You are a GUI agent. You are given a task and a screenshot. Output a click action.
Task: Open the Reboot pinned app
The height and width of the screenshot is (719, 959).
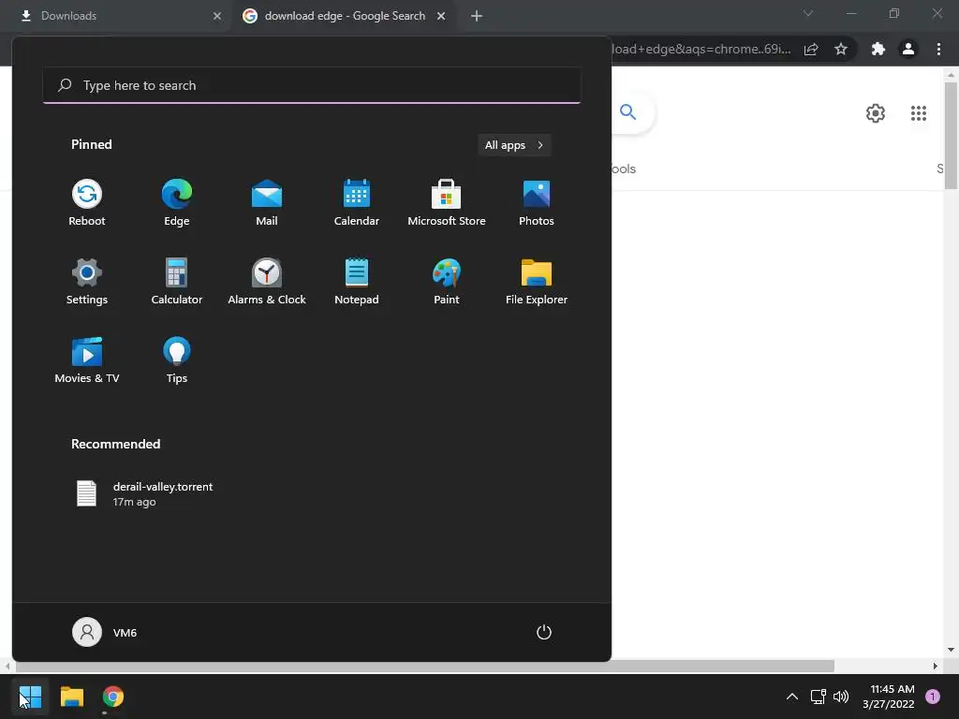87,203
